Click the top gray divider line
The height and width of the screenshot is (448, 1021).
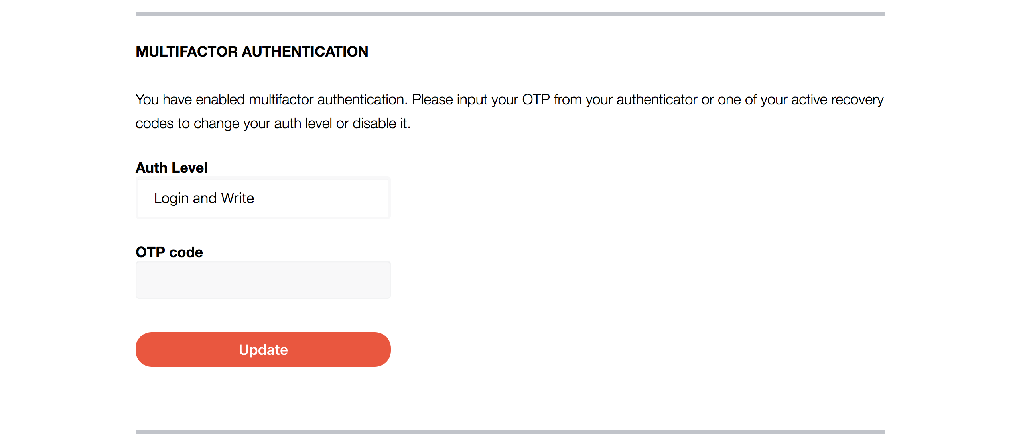coord(510,14)
